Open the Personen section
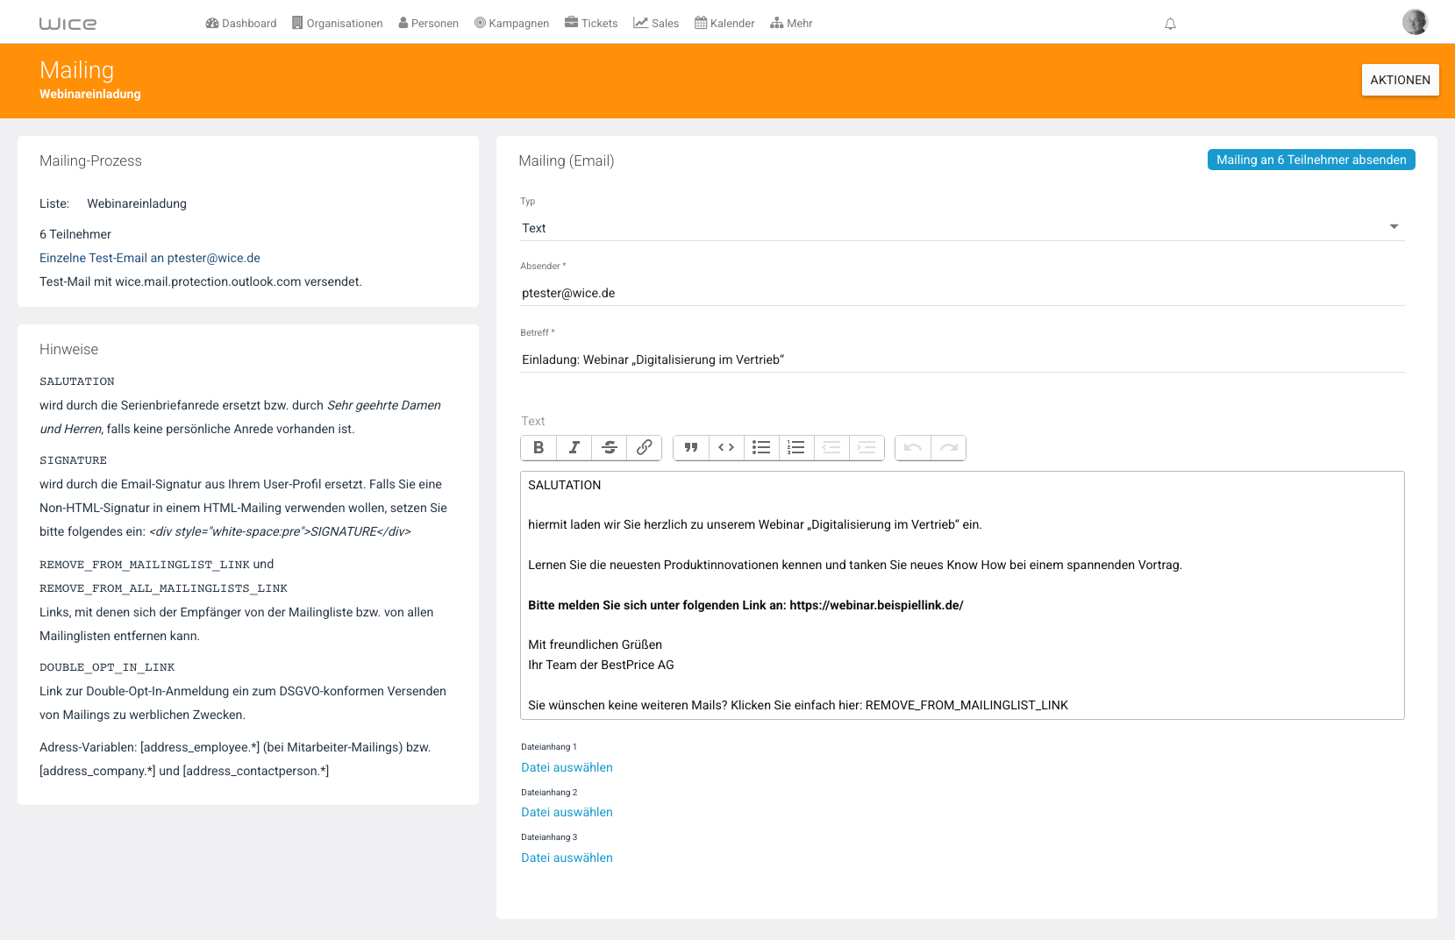The image size is (1455, 940). (429, 24)
